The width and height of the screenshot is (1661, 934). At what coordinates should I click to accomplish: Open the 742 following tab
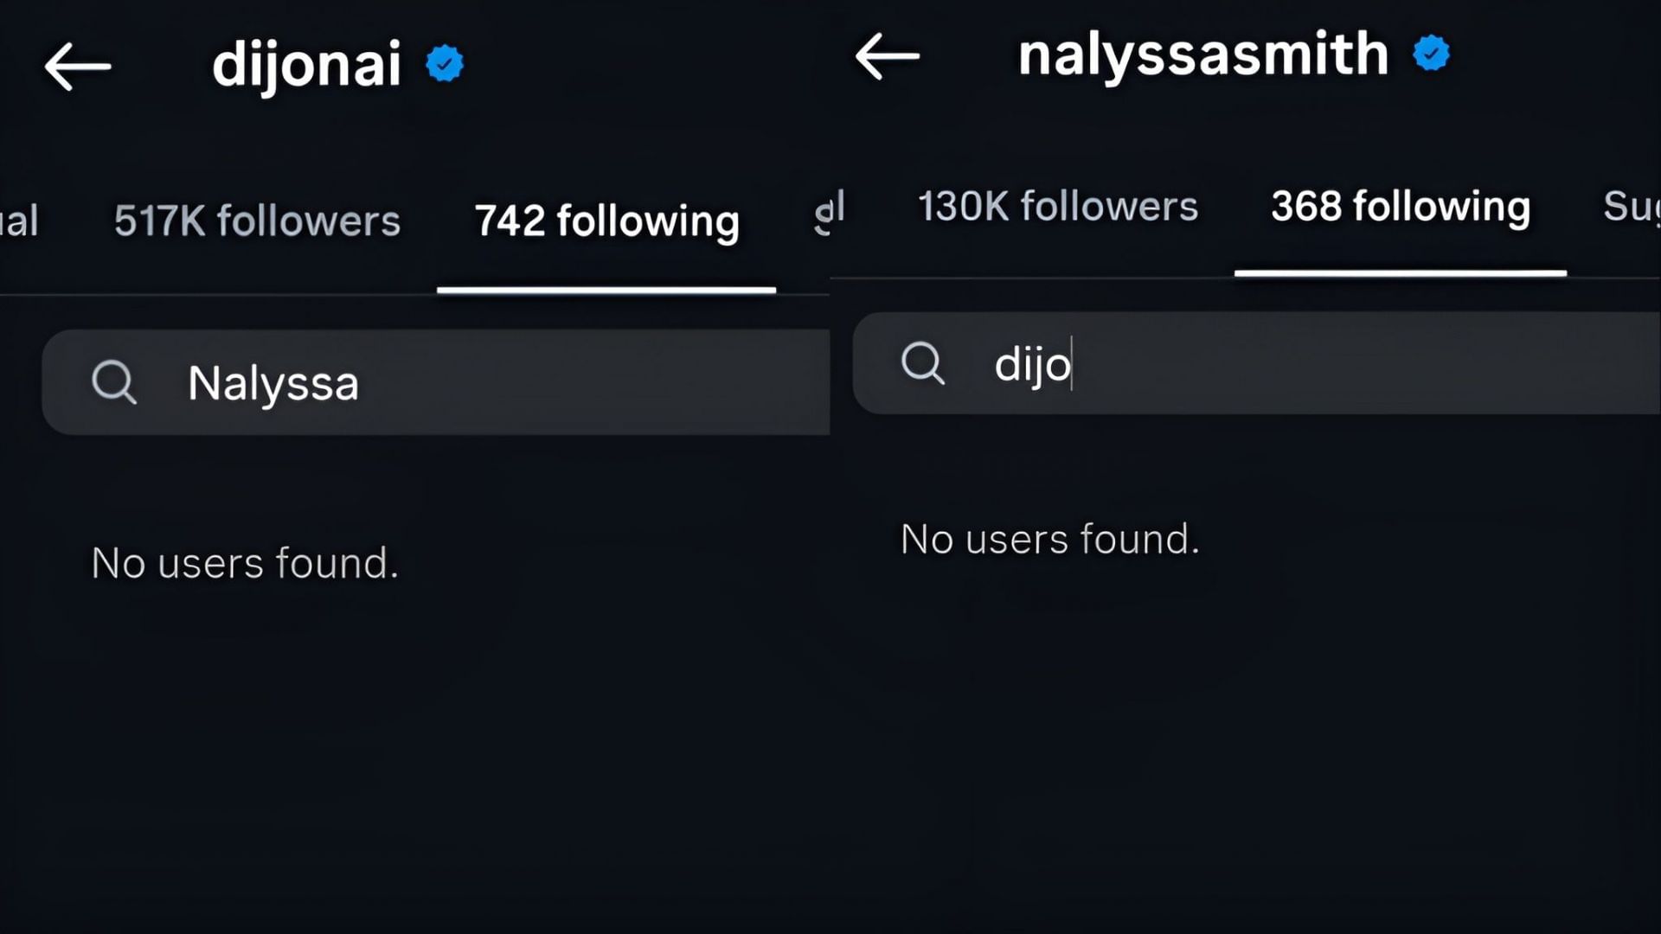pyautogui.click(x=606, y=221)
